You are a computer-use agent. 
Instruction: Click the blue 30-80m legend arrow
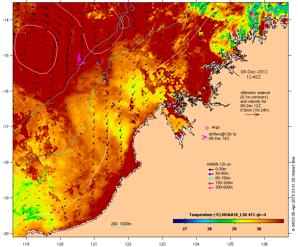(211, 174)
